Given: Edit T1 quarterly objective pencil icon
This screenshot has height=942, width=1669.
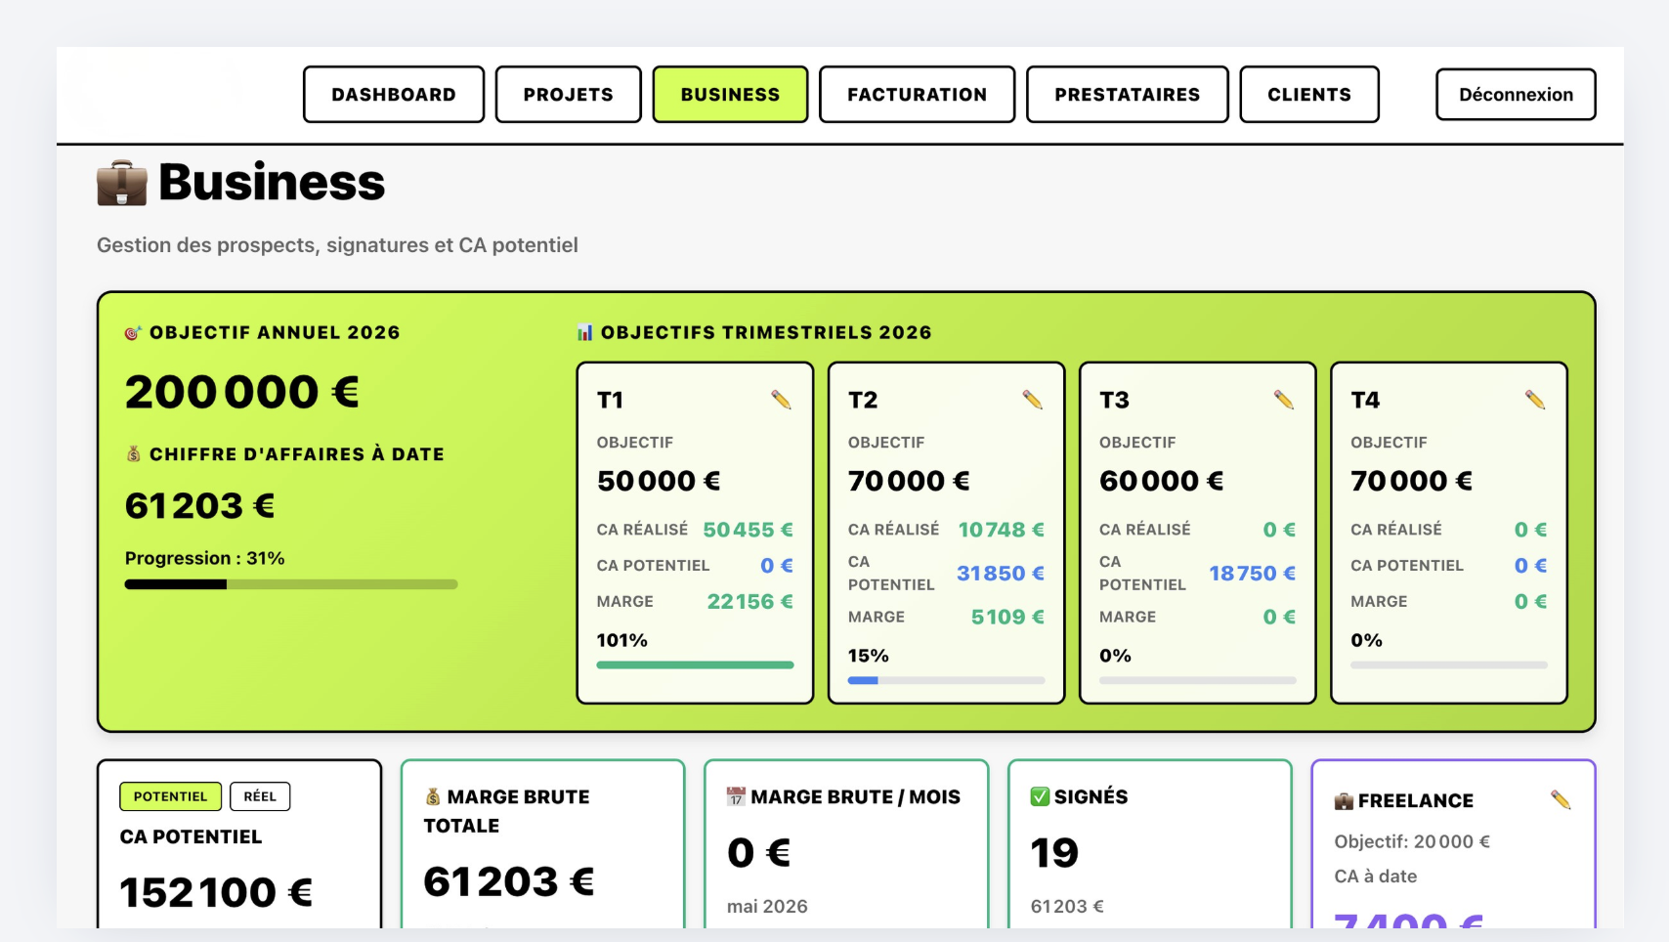Looking at the screenshot, I should [x=781, y=400].
